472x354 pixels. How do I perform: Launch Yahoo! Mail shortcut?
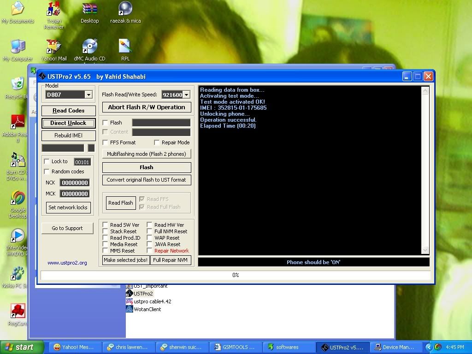(53, 50)
